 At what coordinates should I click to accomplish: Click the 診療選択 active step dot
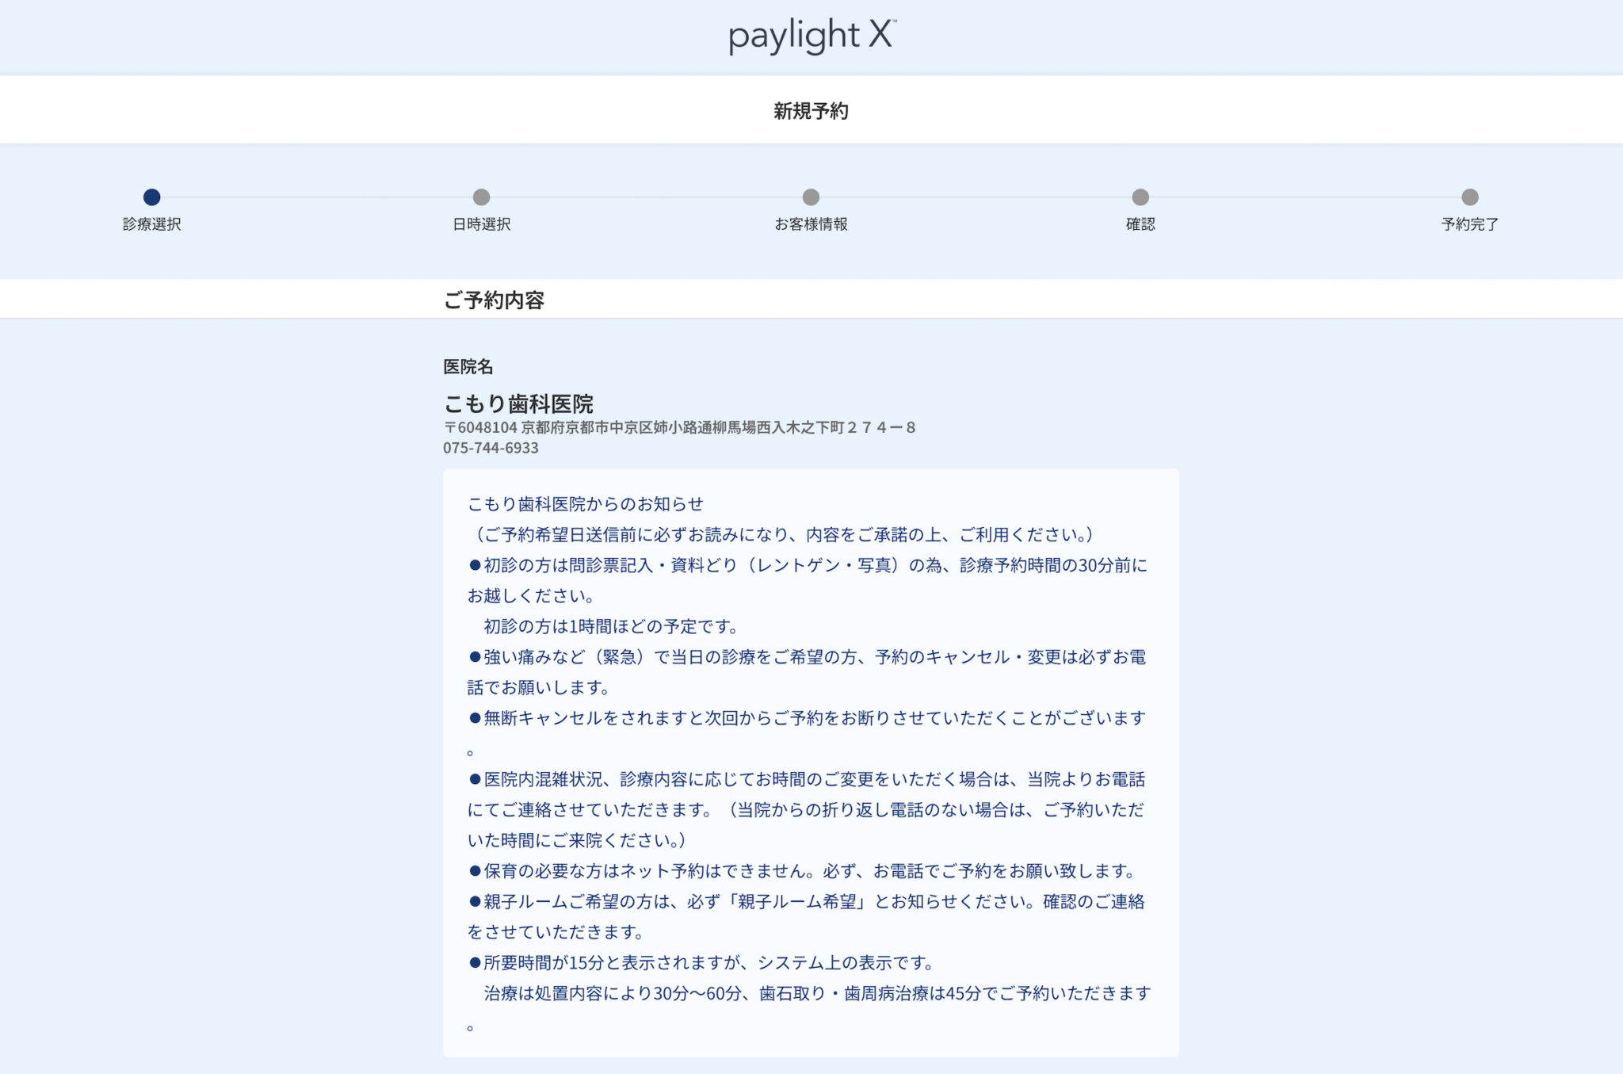tap(151, 197)
